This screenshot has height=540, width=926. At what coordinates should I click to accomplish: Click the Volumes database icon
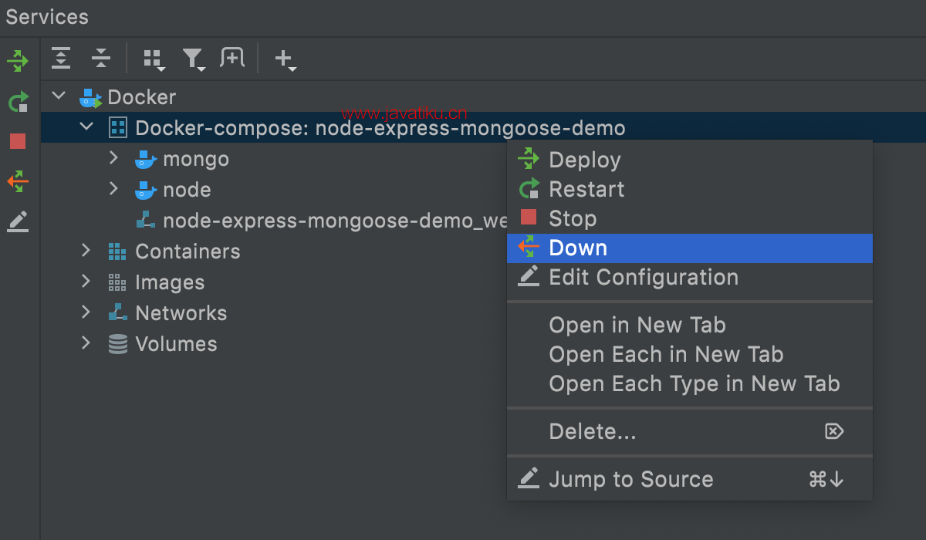117,344
